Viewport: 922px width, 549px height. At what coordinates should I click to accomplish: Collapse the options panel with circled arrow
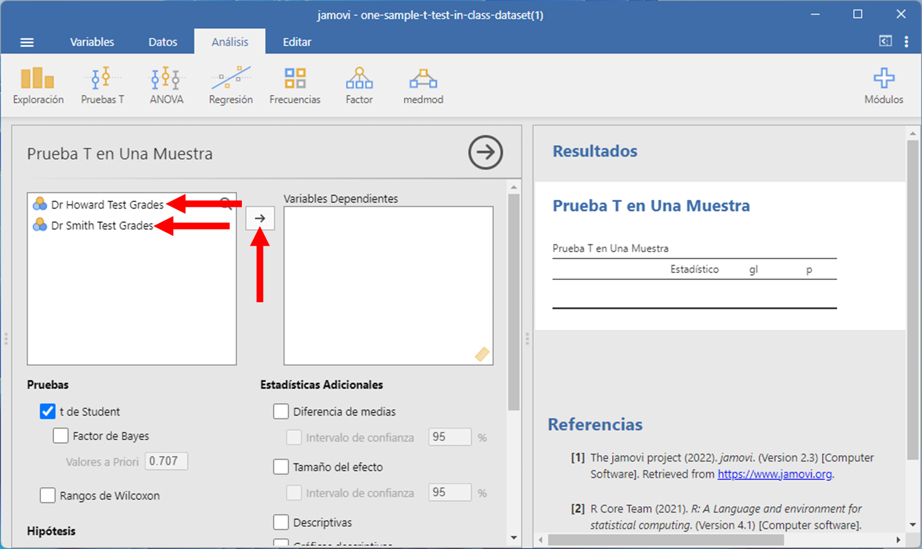[485, 152]
